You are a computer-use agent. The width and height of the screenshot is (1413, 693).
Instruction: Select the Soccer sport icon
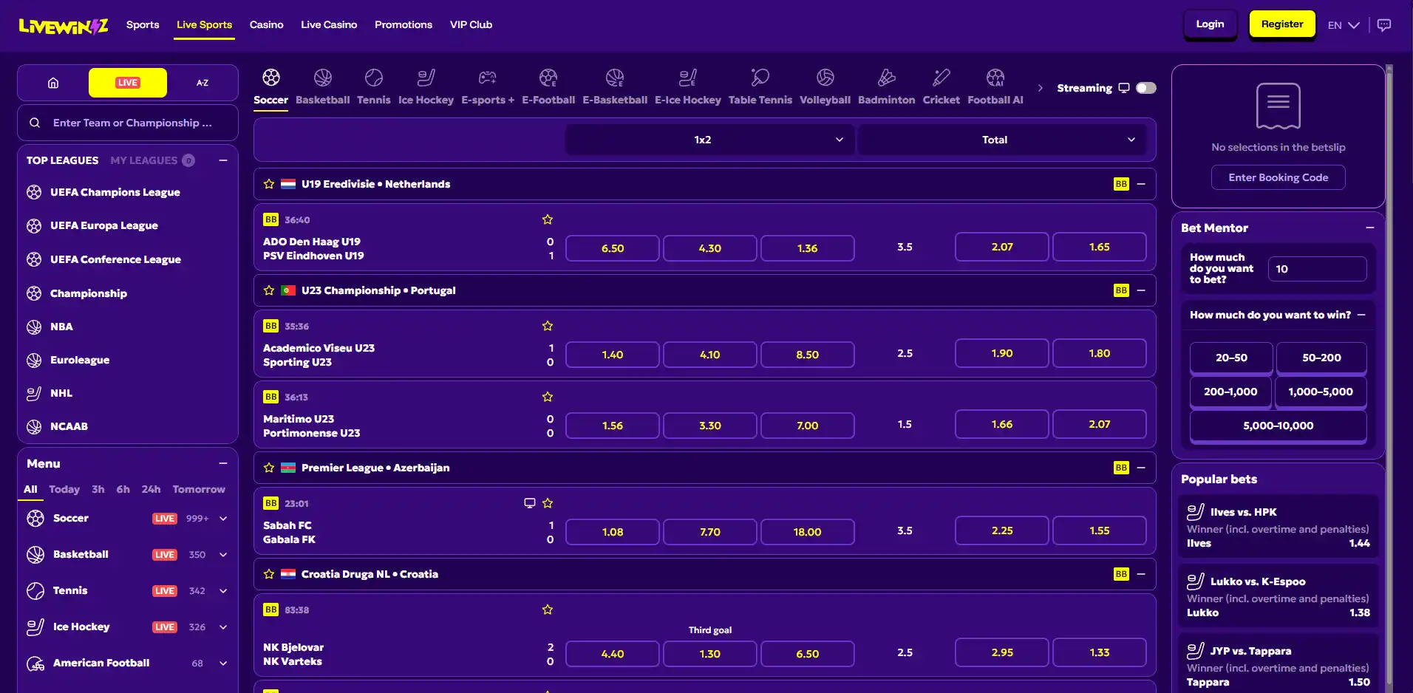(x=270, y=78)
